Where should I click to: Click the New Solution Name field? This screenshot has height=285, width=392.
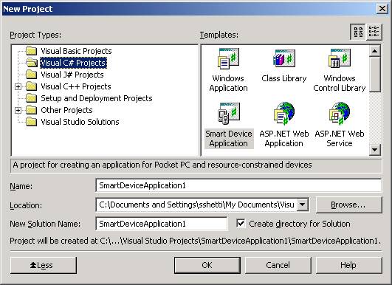pyautogui.click(x=162, y=224)
